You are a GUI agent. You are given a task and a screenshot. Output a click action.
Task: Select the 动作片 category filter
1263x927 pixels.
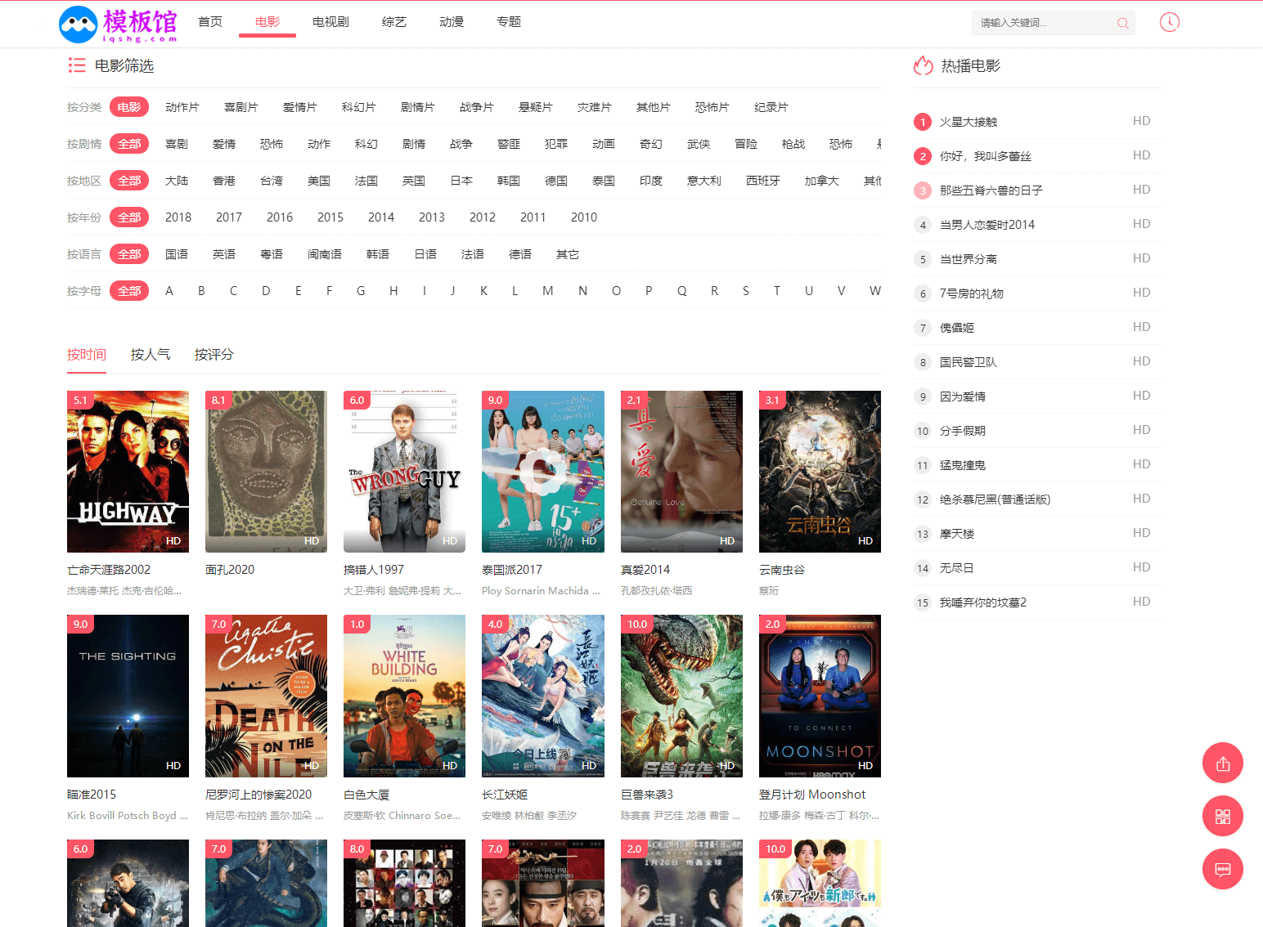(182, 107)
